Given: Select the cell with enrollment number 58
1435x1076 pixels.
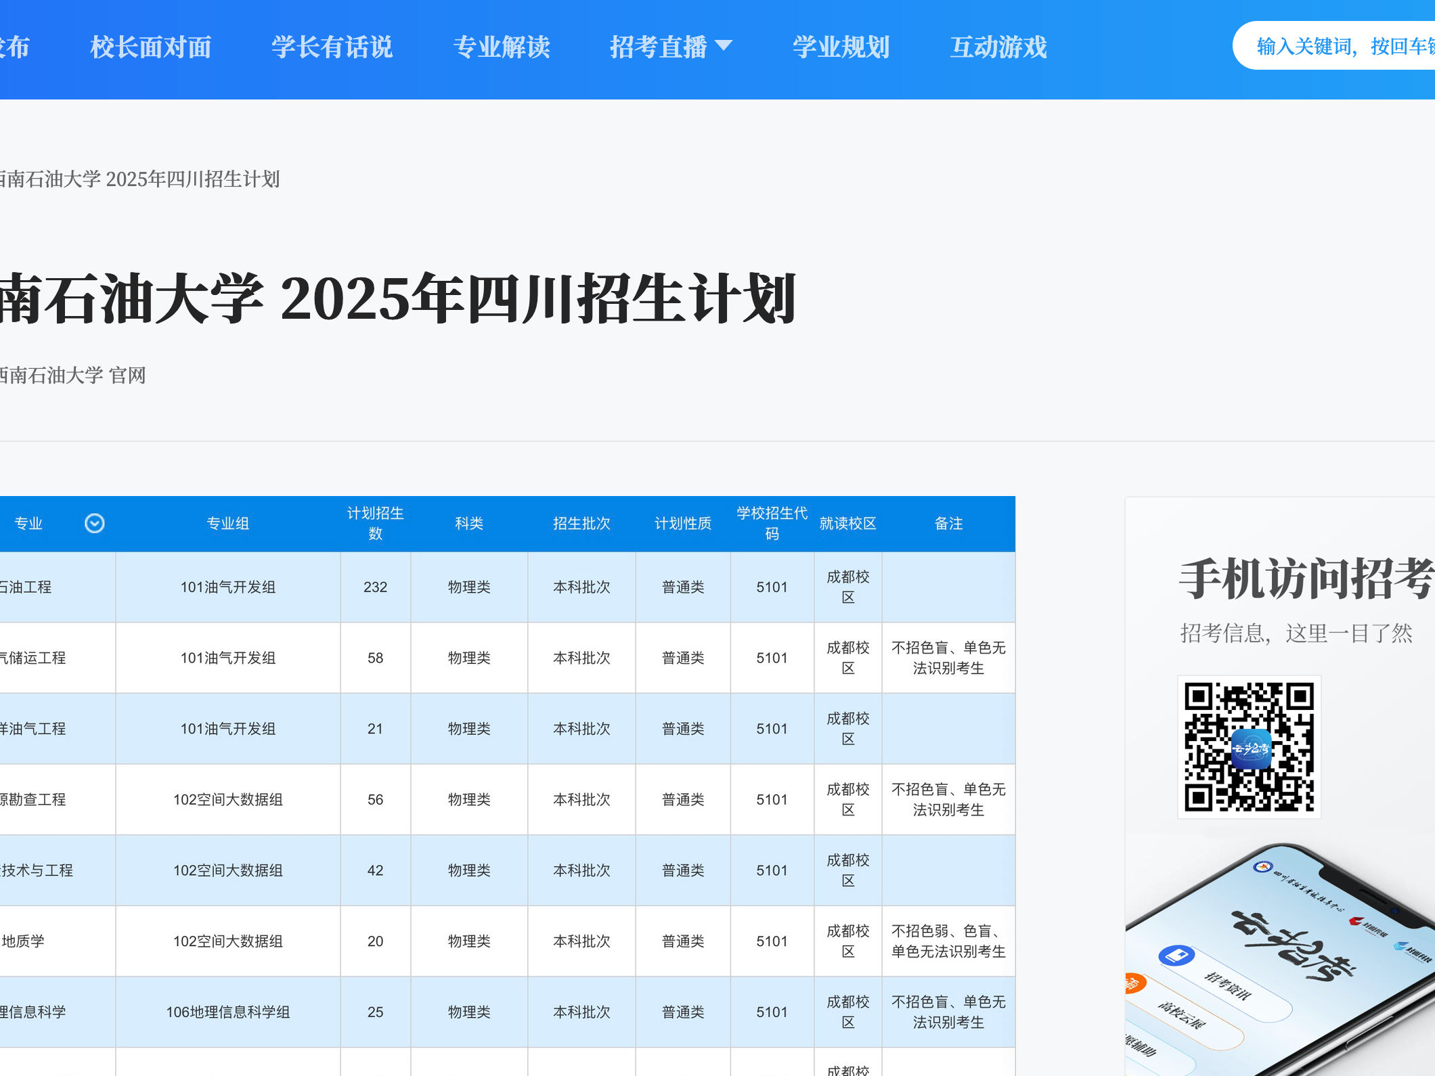Looking at the screenshot, I should tap(376, 658).
